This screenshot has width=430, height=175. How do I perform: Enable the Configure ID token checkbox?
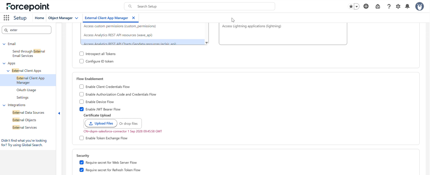tap(82, 61)
